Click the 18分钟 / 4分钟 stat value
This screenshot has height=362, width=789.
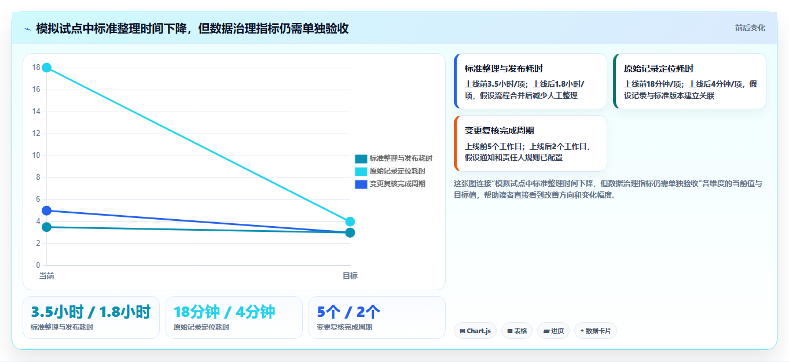[225, 312]
